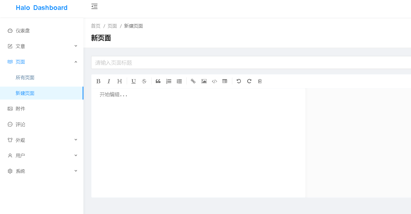Insert a hyperlink
This screenshot has height=214, width=411.
click(193, 81)
